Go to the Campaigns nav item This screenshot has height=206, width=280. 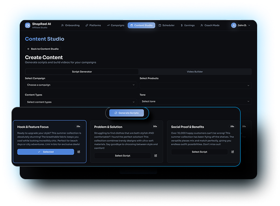[116, 25]
